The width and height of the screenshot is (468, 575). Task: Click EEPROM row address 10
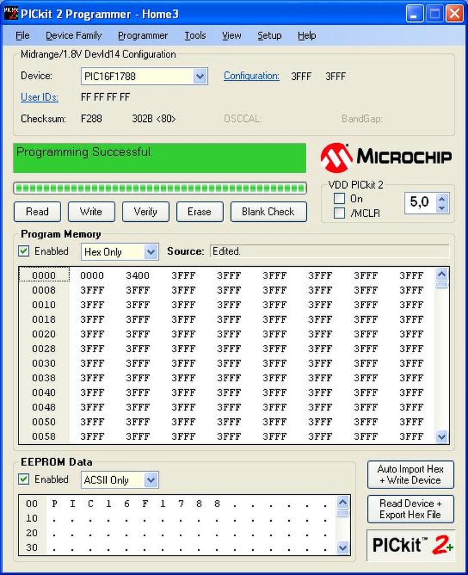[x=32, y=518]
